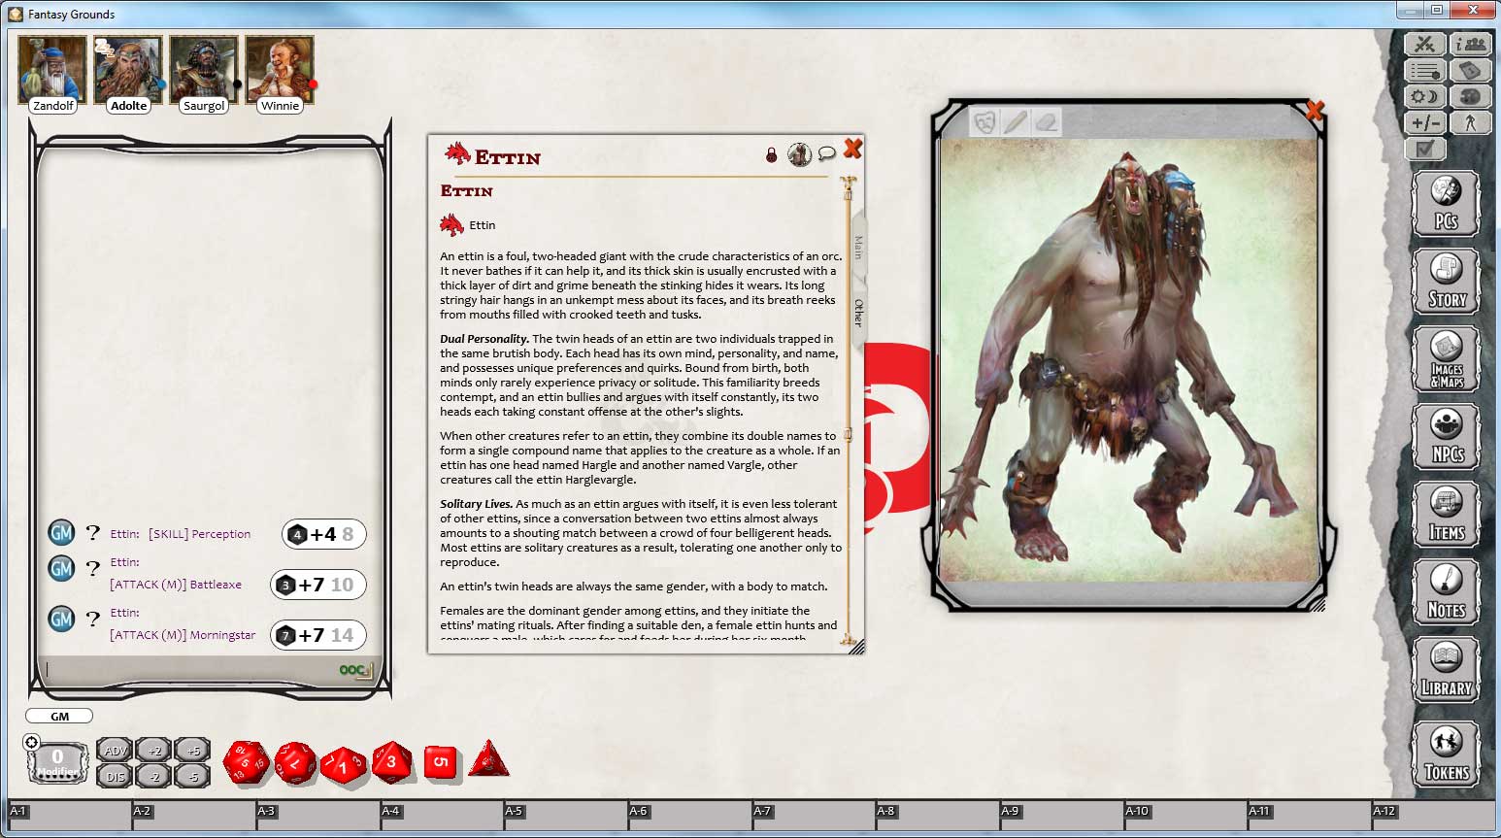Open the NPCs sidebar panel
This screenshot has width=1501, height=838.
pyautogui.click(x=1446, y=437)
